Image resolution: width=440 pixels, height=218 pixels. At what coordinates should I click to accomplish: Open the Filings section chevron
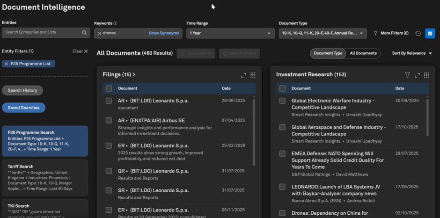(134, 75)
